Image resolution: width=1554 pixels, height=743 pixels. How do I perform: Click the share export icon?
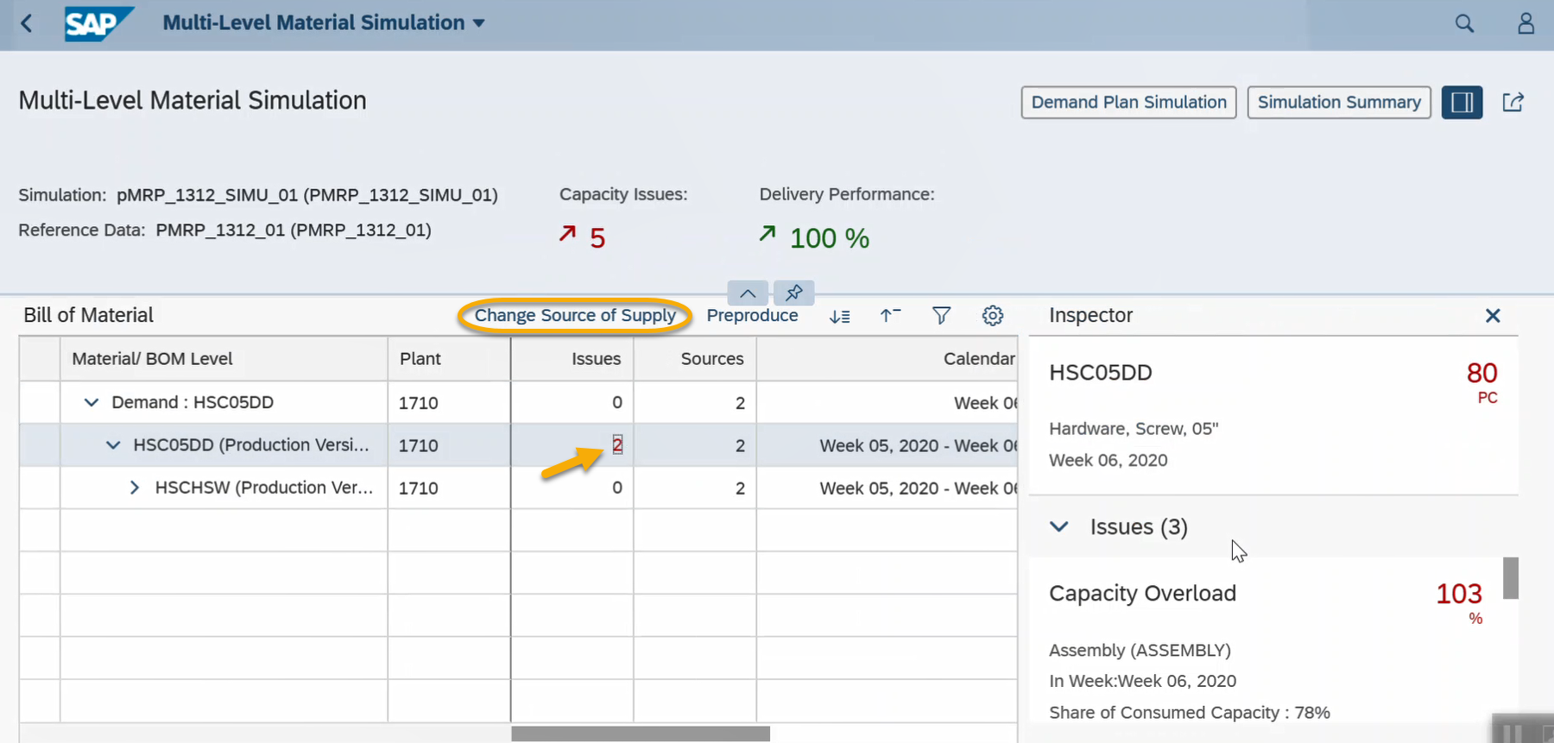coord(1513,103)
